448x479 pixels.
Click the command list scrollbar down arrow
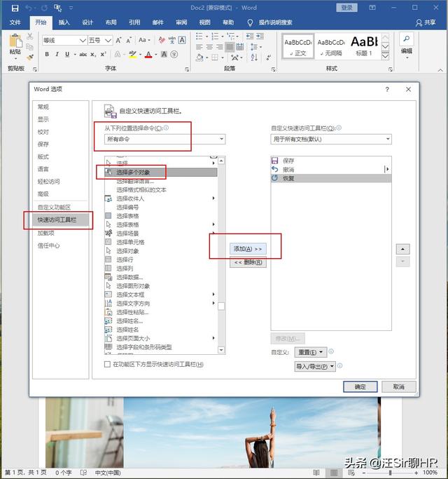coord(221,350)
